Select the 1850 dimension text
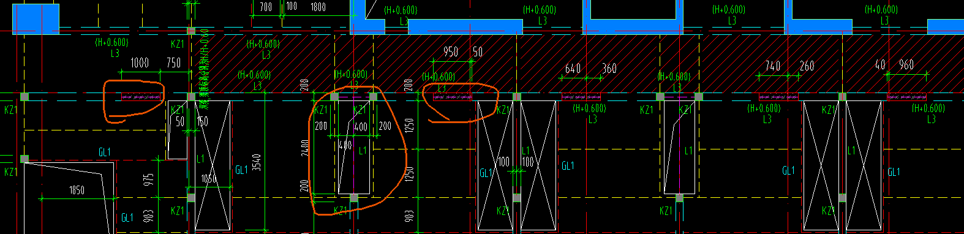Screen dimensions: 964x234 click(x=77, y=191)
